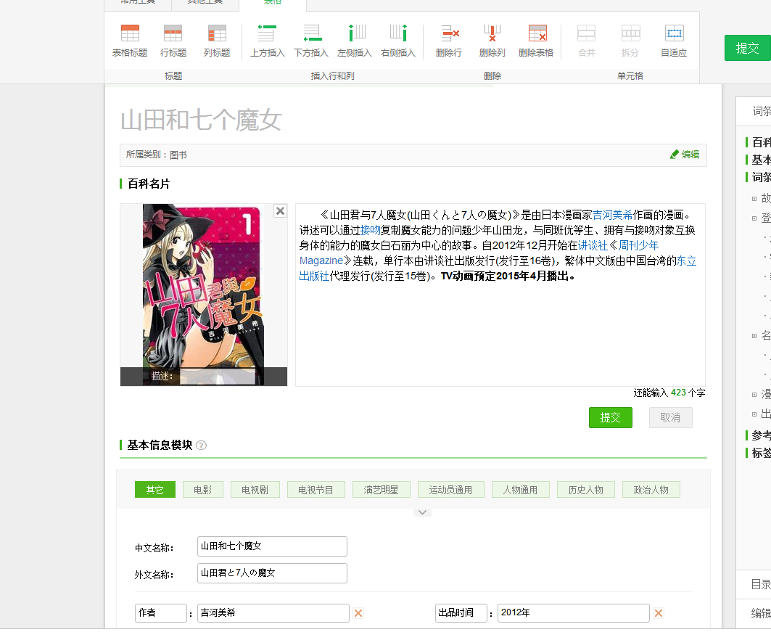Open the help icon beside 基本信息模块
The width and height of the screenshot is (771, 640).
tap(201, 446)
